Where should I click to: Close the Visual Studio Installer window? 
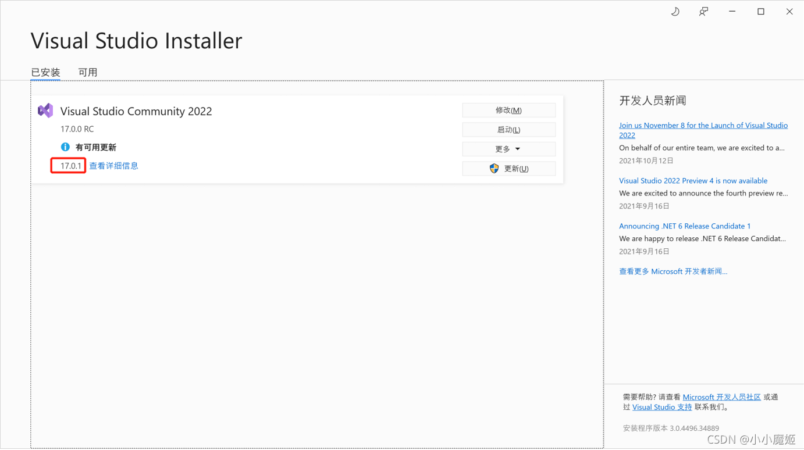click(x=789, y=12)
